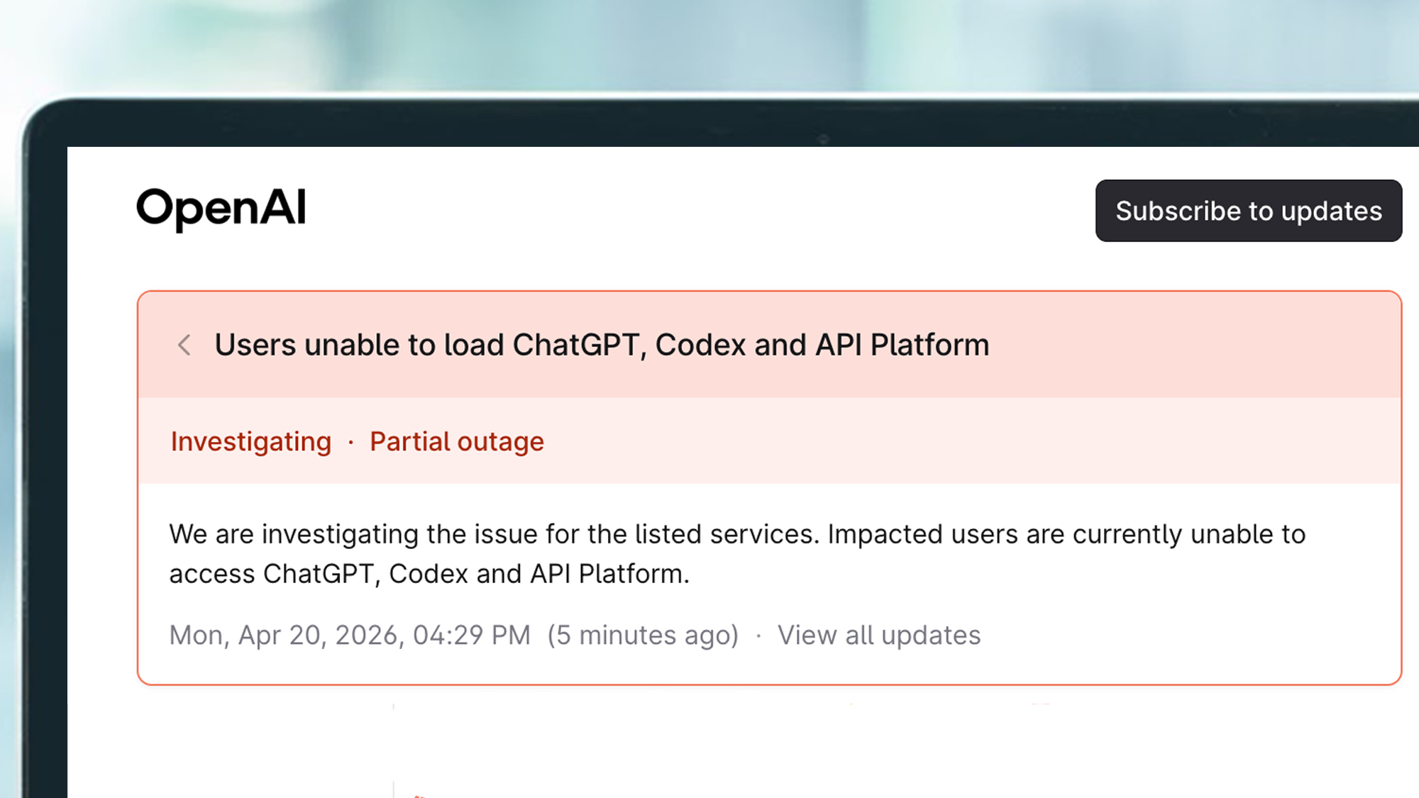This screenshot has width=1419, height=798.
Task: Open View all updates to expand update list
Action: pyautogui.click(x=878, y=635)
